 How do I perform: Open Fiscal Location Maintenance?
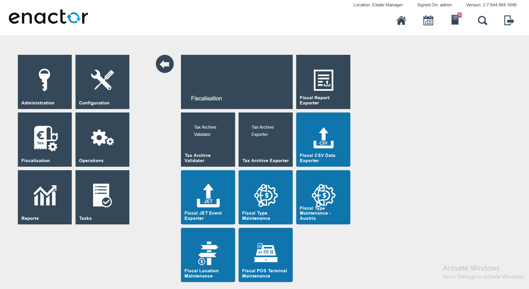click(x=208, y=255)
